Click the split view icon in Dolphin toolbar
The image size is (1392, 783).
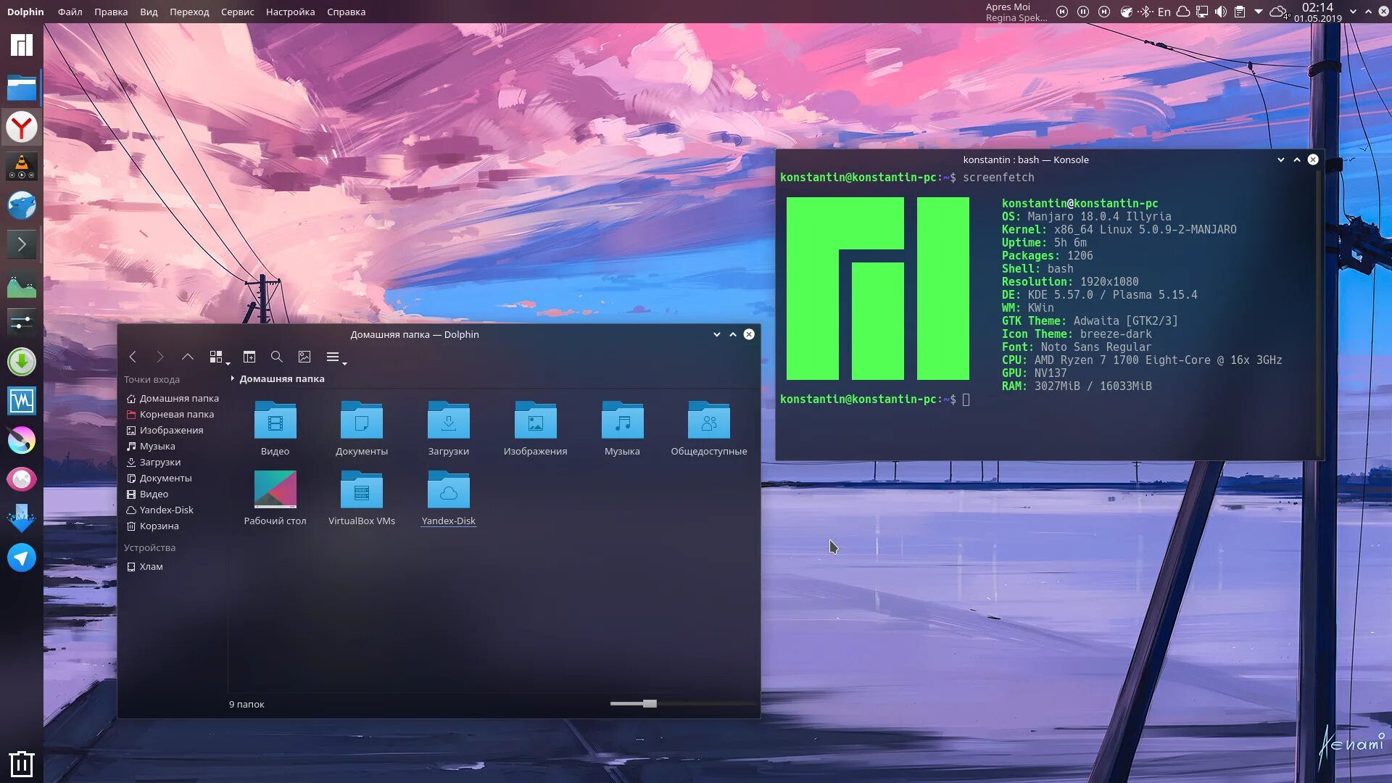(x=249, y=357)
